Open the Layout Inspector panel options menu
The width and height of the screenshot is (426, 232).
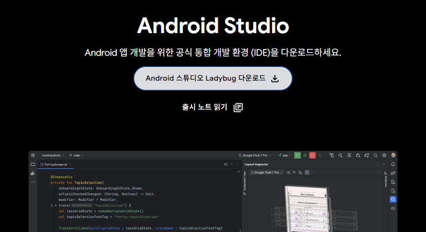[378, 164]
